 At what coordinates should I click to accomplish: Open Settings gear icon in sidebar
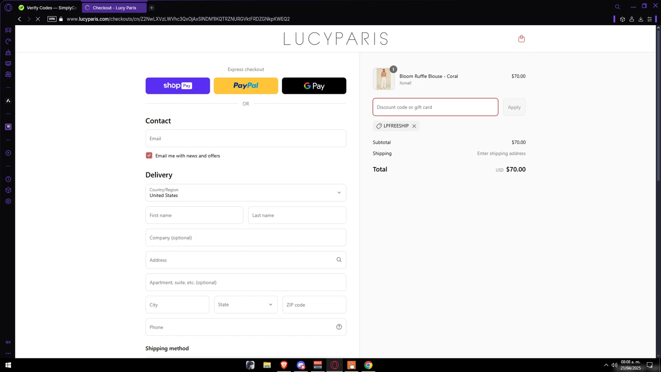[8, 201]
